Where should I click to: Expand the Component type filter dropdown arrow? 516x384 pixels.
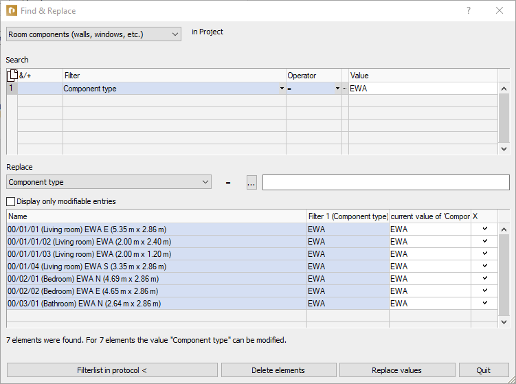282,89
